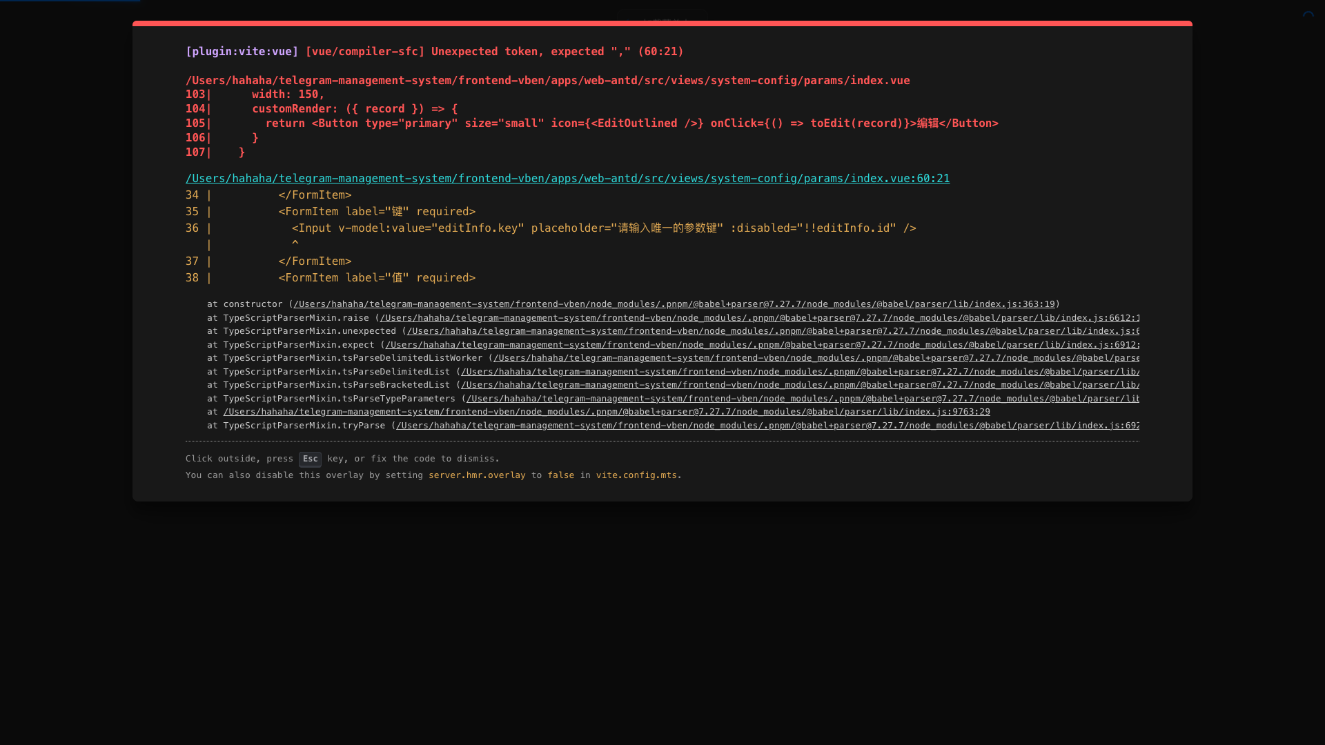Click the Esc key badge
The image size is (1325, 745).
310,459
